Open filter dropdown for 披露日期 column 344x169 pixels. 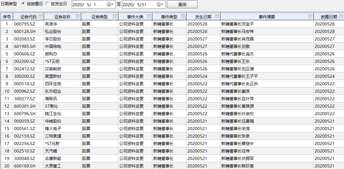341,16
